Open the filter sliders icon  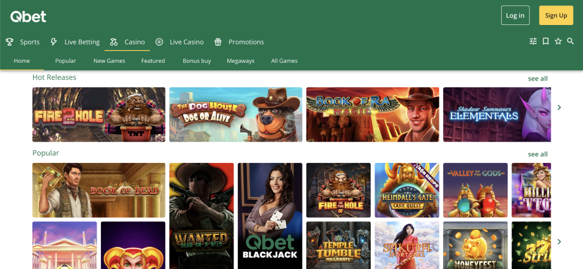coord(533,41)
